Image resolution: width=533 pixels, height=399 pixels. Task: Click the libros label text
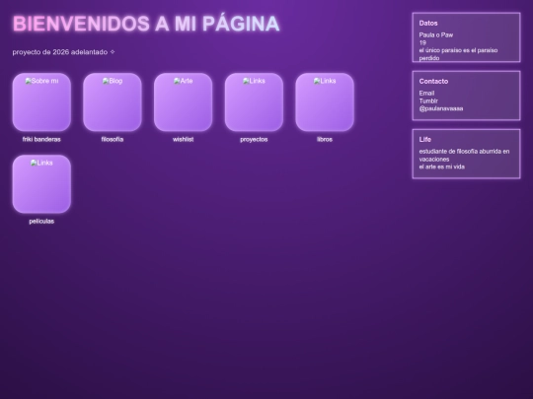coord(325,140)
